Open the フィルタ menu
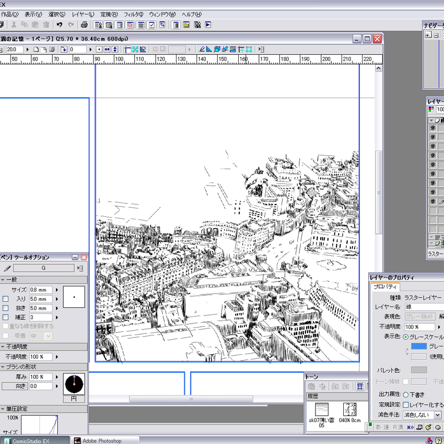The width and height of the screenshot is (444, 444). (x=133, y=14)
